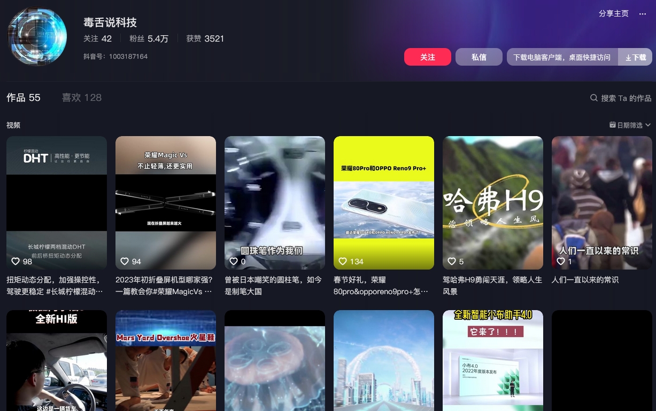Screen dimensions: 656x411
Task: Click the 毒舌说科技 username heading
Action: click(x=110, y=22)
